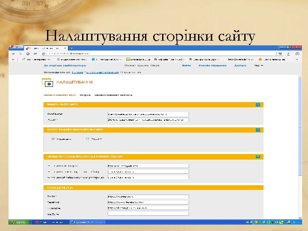Click the second taskbar window button
This screenshot has width=308, height=231.
[87, 222]
